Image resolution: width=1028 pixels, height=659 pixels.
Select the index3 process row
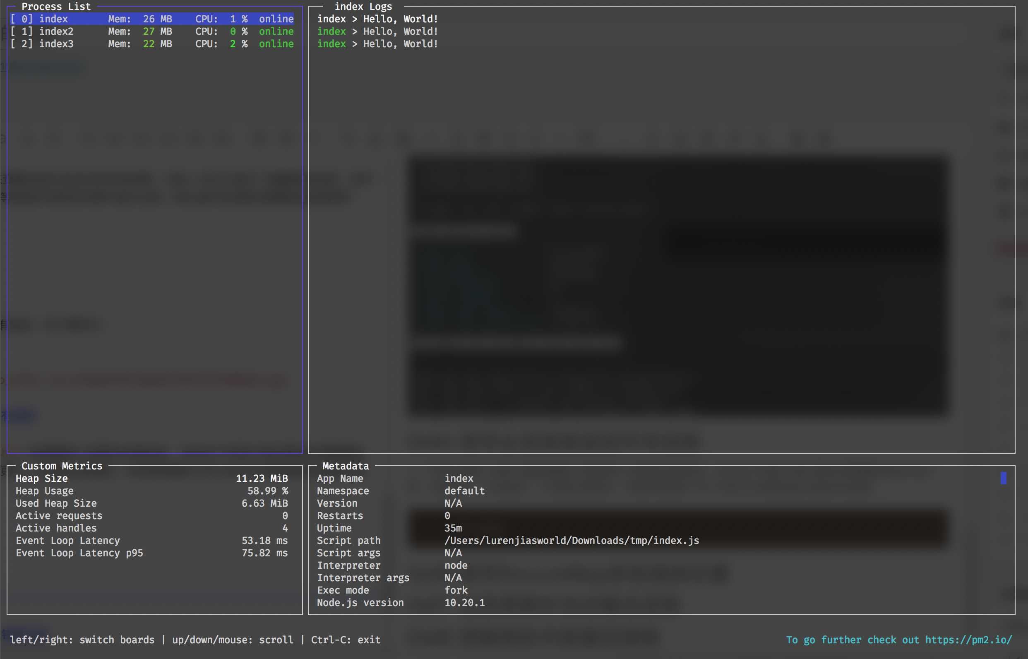(55, 43)
